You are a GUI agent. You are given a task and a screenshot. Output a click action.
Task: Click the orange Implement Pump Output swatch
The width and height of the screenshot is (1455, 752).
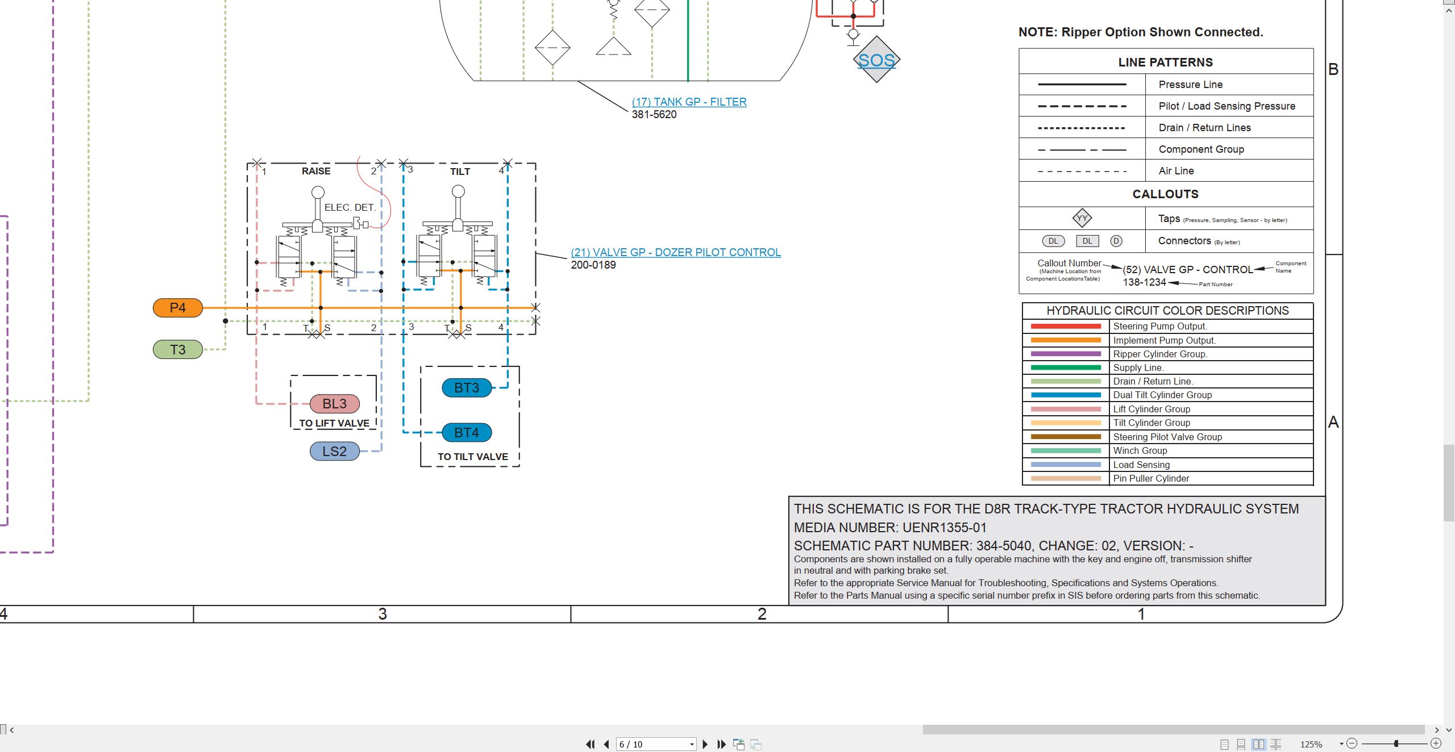click(1066, 340)
